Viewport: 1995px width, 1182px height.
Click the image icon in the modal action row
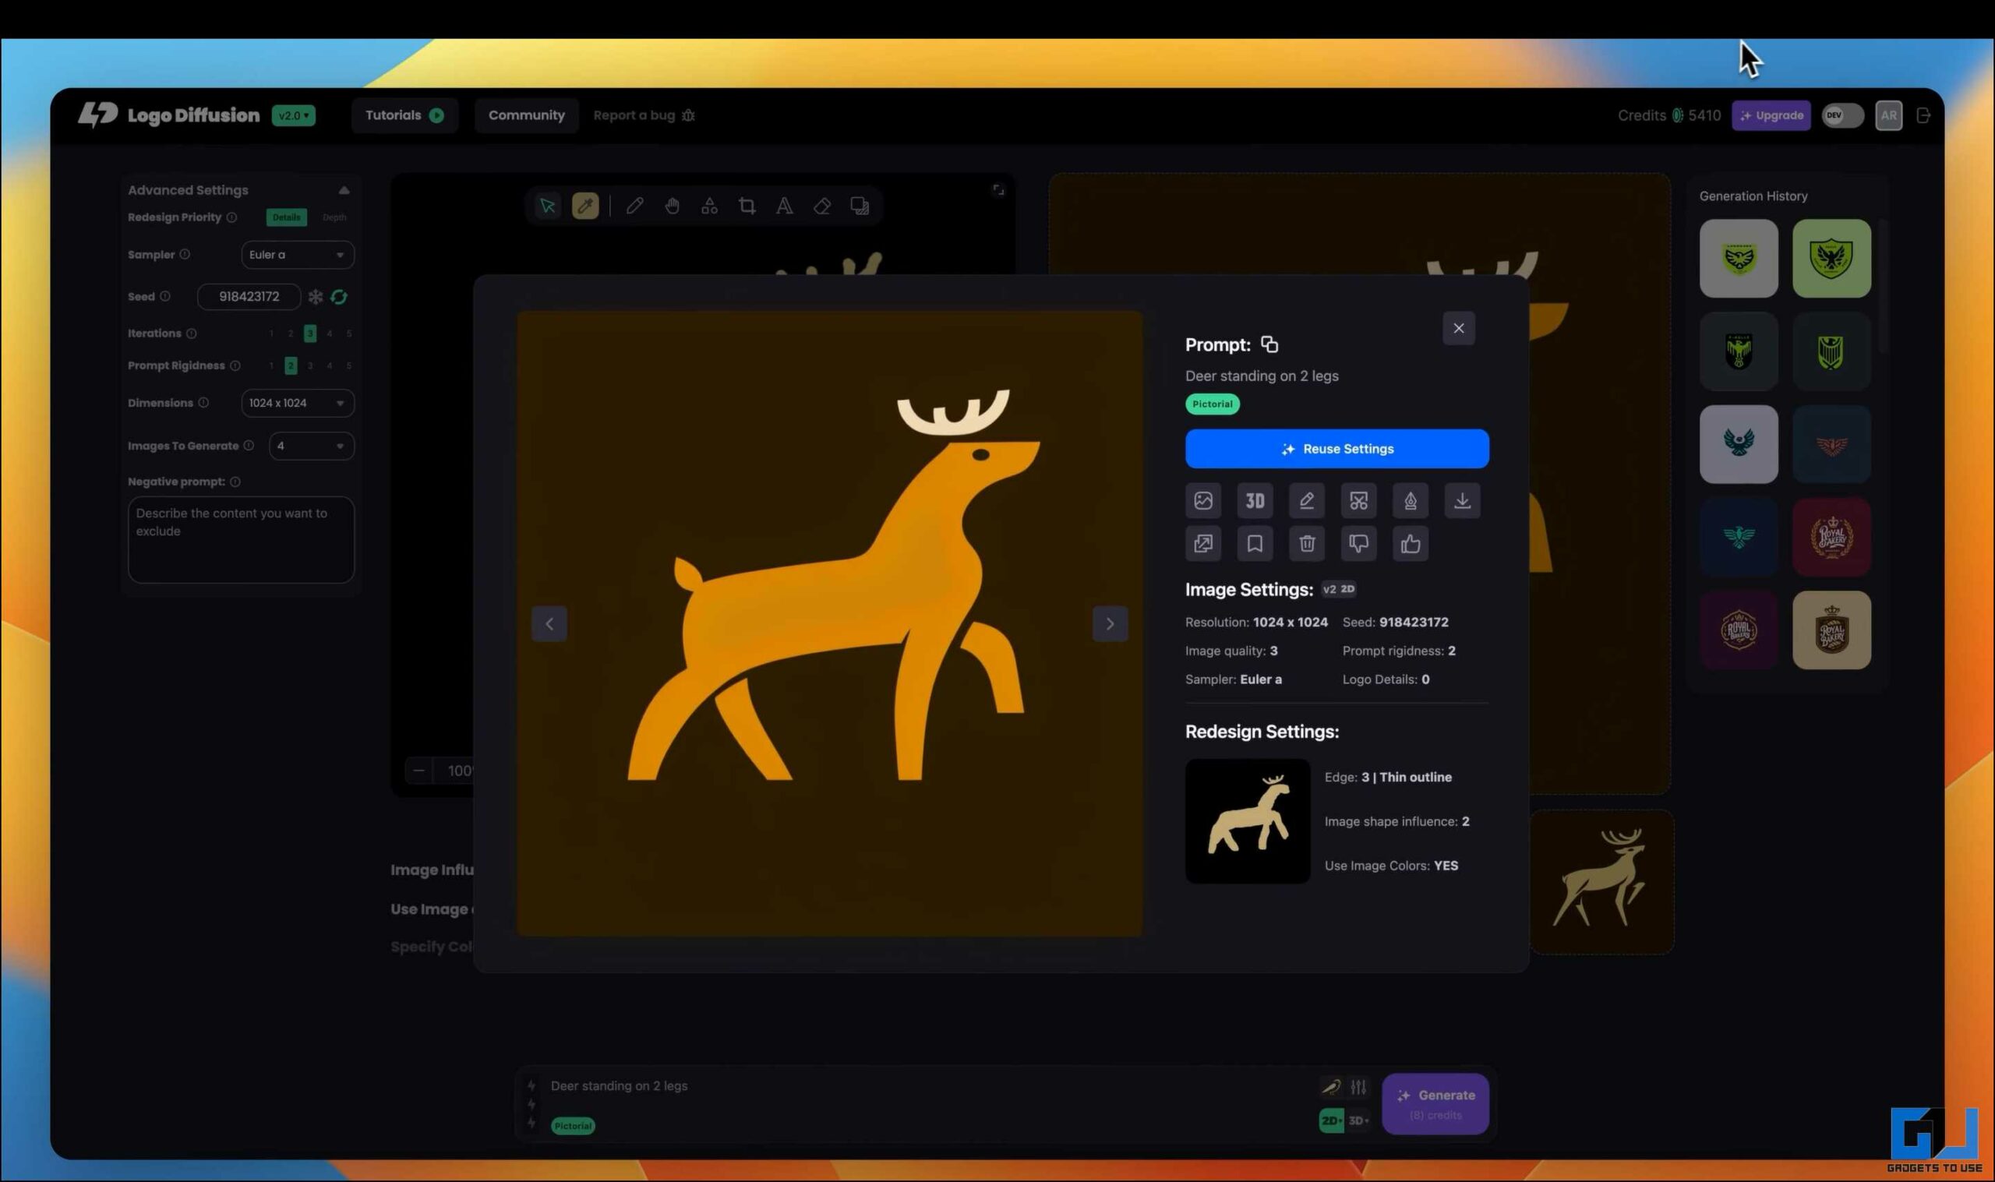point(1202,500)
